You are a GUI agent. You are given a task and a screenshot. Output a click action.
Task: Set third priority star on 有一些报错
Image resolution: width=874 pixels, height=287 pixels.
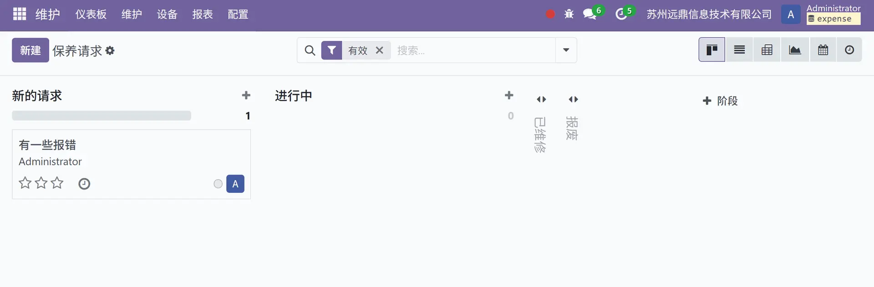click(x=57, y=183)
